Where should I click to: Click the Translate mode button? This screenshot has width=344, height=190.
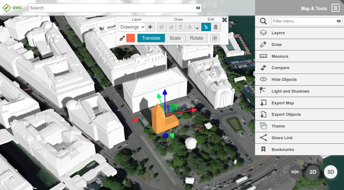tap(151, 38)
